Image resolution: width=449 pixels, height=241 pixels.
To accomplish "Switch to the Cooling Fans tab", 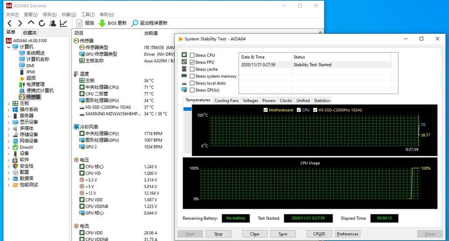I will 226,101.
